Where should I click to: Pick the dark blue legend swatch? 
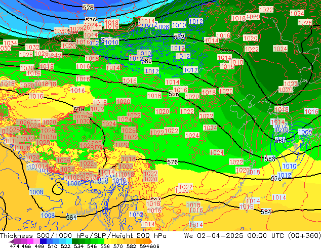point(43,241)
